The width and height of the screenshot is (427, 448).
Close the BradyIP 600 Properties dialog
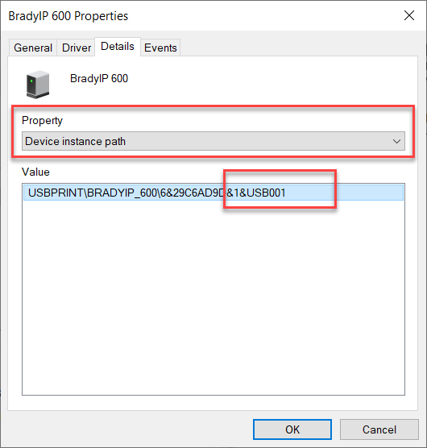pyautogui.click(x=409, y=15)
